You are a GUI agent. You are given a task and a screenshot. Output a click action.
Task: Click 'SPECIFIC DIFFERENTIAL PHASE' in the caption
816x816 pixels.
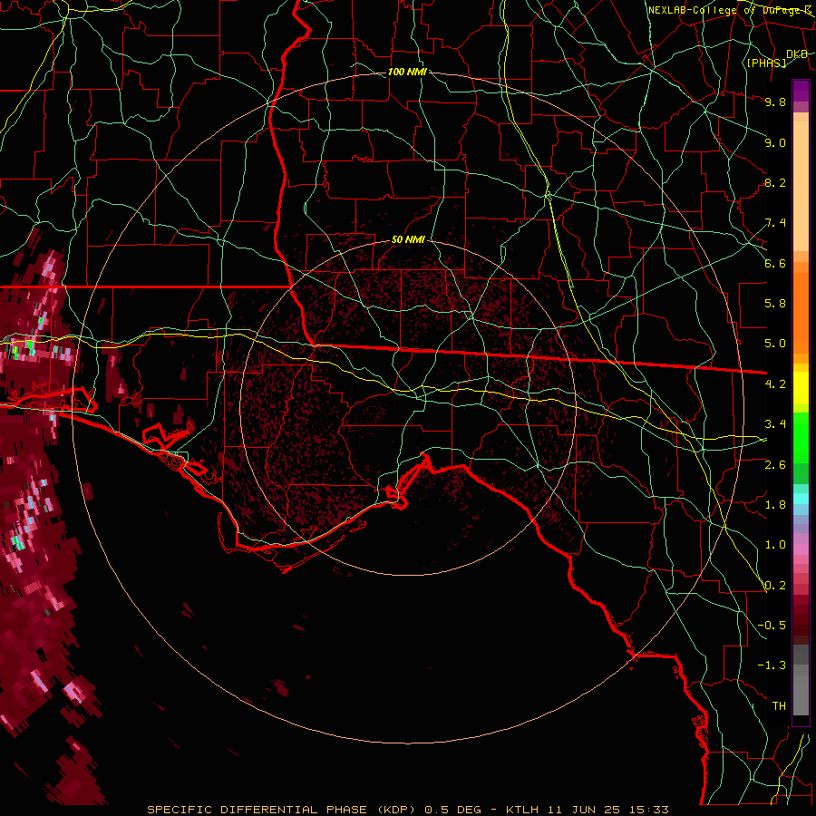click(258, 810)
